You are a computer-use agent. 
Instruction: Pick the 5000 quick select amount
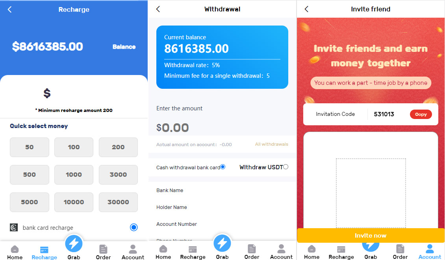(x=30, y=202)
